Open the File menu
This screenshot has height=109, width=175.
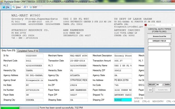click(6, 7)
